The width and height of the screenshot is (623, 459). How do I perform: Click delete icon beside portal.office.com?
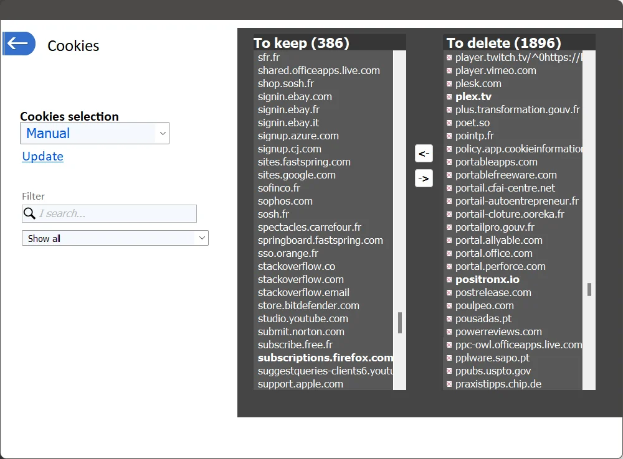click(449, 254)
